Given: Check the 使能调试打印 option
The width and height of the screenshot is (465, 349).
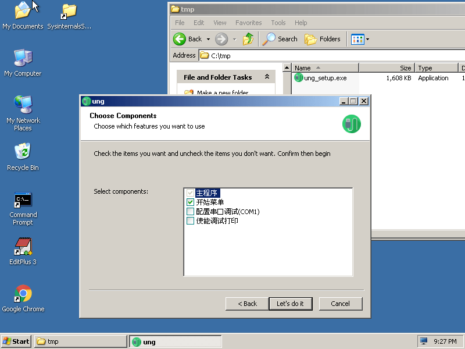Looking at the screenshot, I should [x=190, y=221].
